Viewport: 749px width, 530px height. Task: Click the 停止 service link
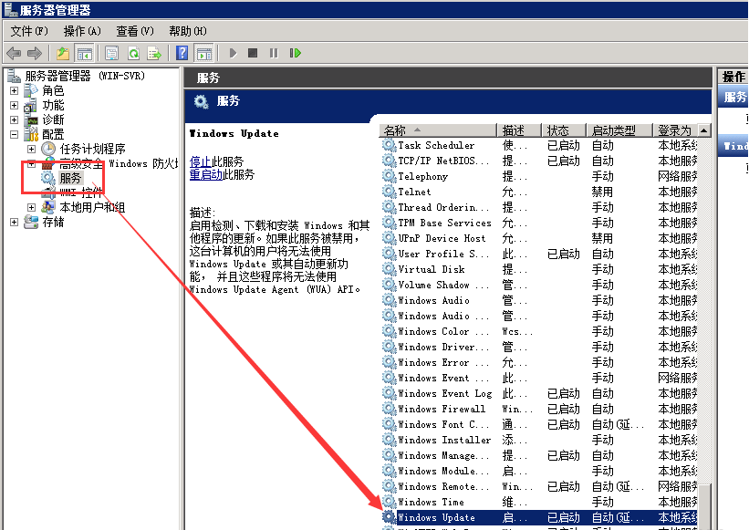point(200,161)
